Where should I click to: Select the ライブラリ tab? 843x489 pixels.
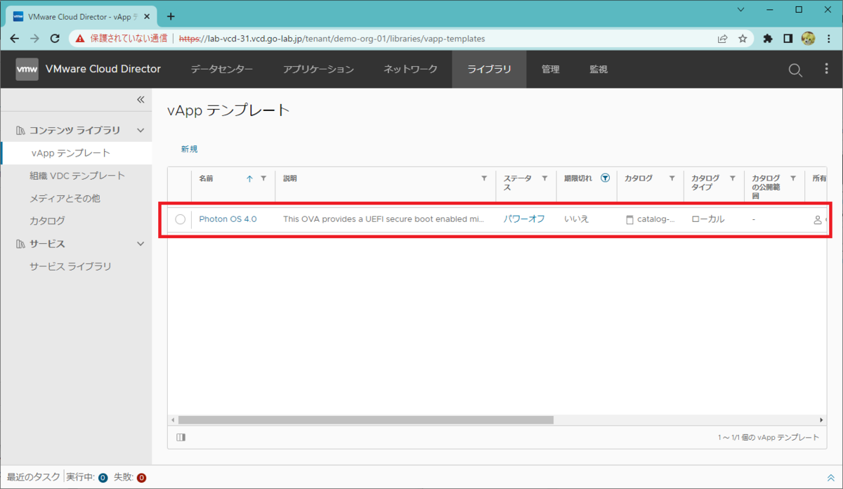pyautogui.click(x=489, y=69)
